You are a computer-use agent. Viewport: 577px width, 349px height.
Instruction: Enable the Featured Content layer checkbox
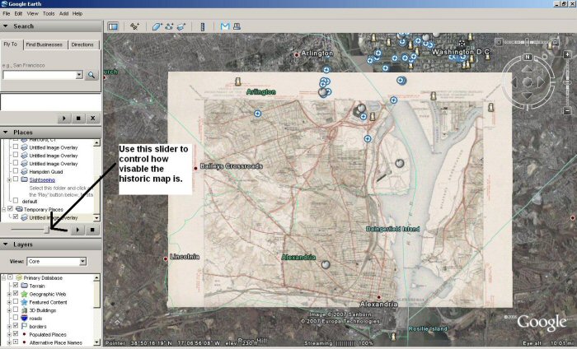[x=16, y=301]
